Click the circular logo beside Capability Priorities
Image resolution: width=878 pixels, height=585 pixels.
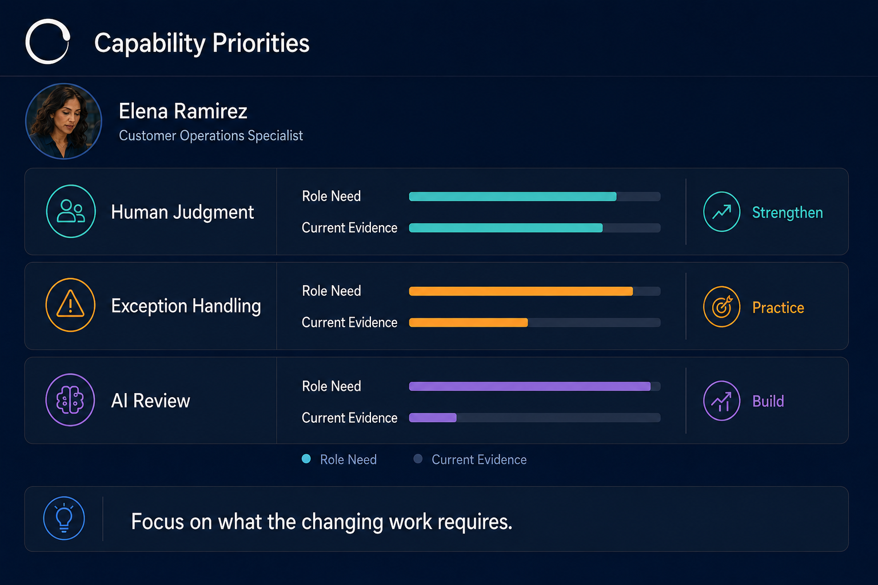click(48, 42)
